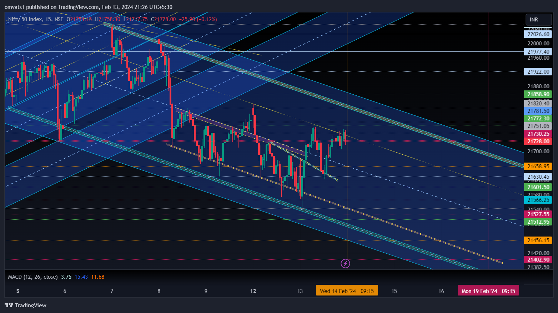
Task: Click the MACD (12, 26, close) indicator label
Action: tap(33, 277)
